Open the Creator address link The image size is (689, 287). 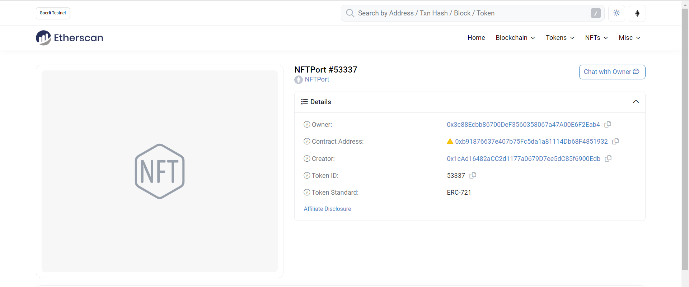[524, 159]
